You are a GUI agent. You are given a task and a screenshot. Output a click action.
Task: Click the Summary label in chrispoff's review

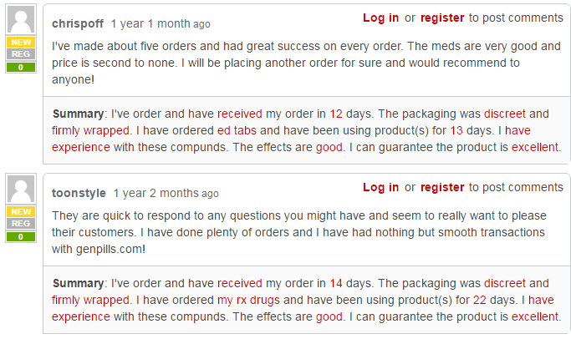click(x=79, y=114)
